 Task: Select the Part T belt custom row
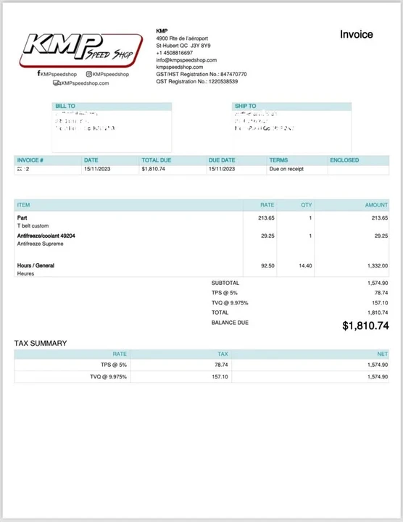click(201, 222)
